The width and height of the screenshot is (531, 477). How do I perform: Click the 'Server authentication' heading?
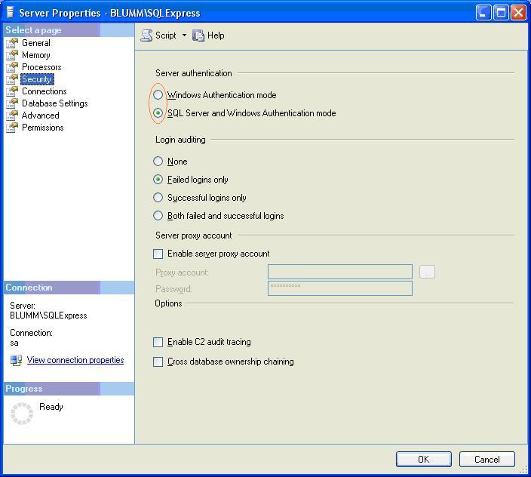click(x=194, y=73)
